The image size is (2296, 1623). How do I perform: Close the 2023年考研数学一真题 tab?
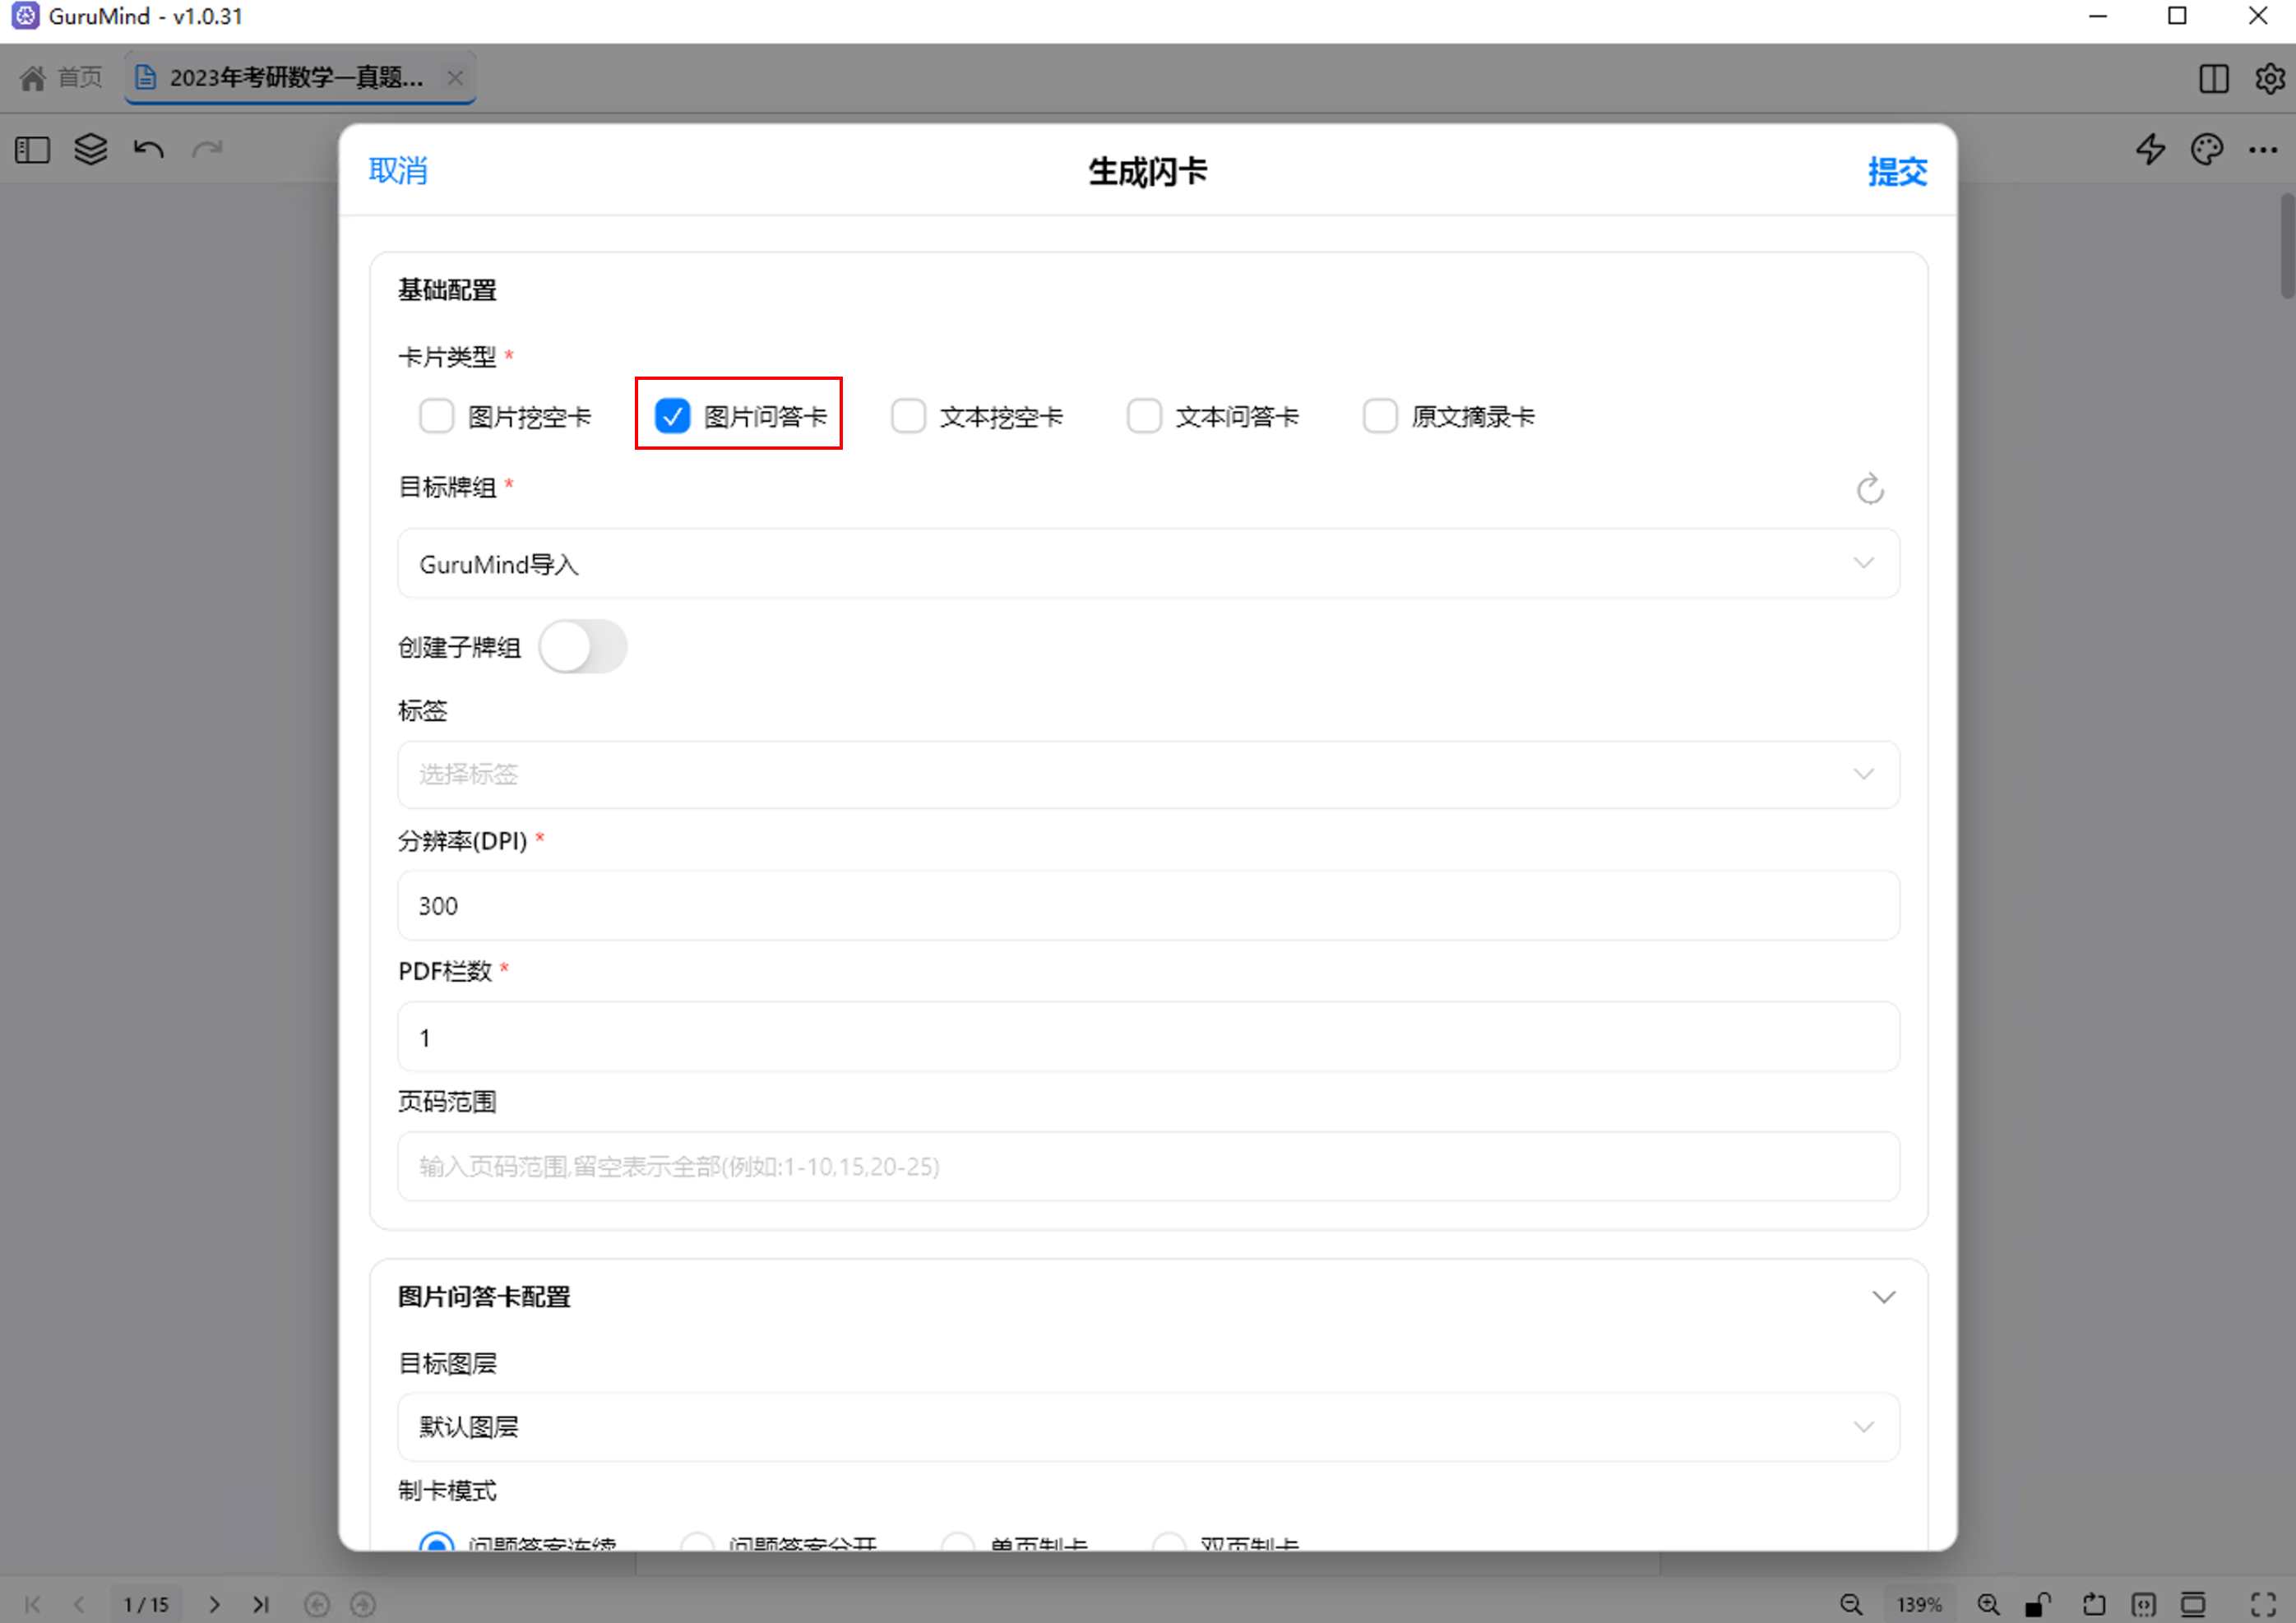[x=455, y=77]
